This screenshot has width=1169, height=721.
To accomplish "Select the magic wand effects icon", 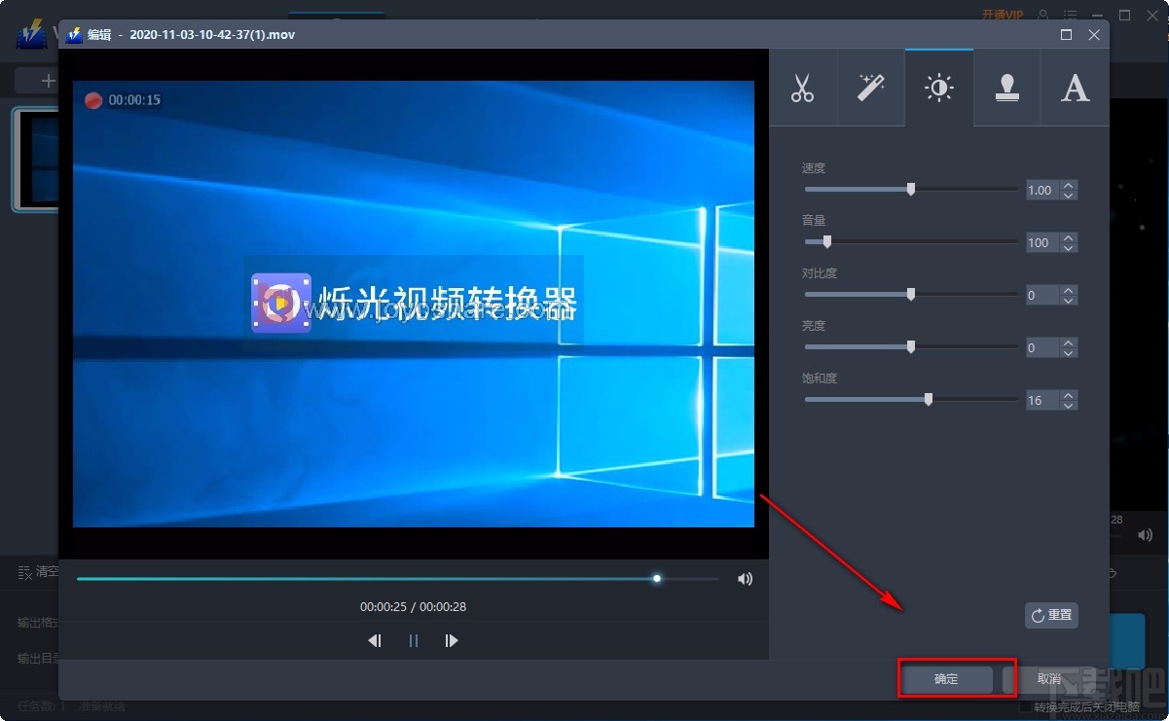I will (x=870, y=88).
